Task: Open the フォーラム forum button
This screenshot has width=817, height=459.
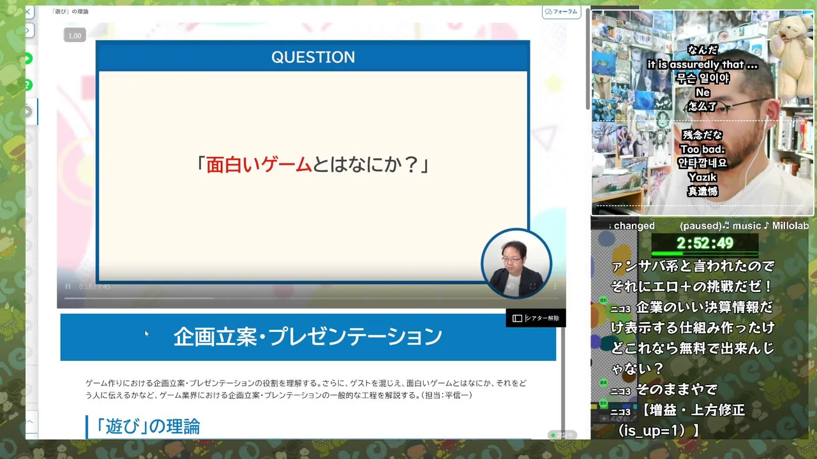Action: point(562,11)
